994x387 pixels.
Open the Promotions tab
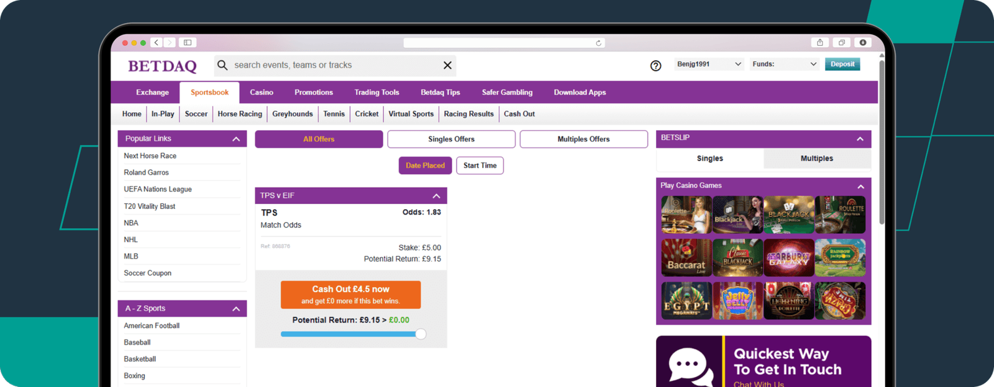pyautogui.click(x=314, y=92)
